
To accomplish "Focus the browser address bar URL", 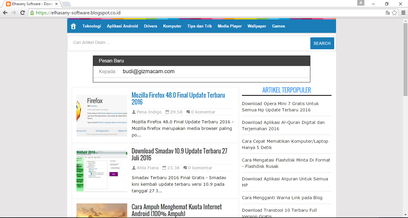I will [78, 13].
